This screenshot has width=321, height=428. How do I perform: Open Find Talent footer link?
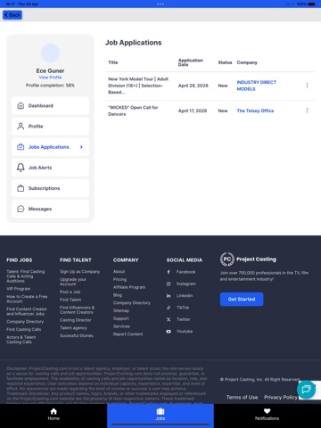click(70, 300)
